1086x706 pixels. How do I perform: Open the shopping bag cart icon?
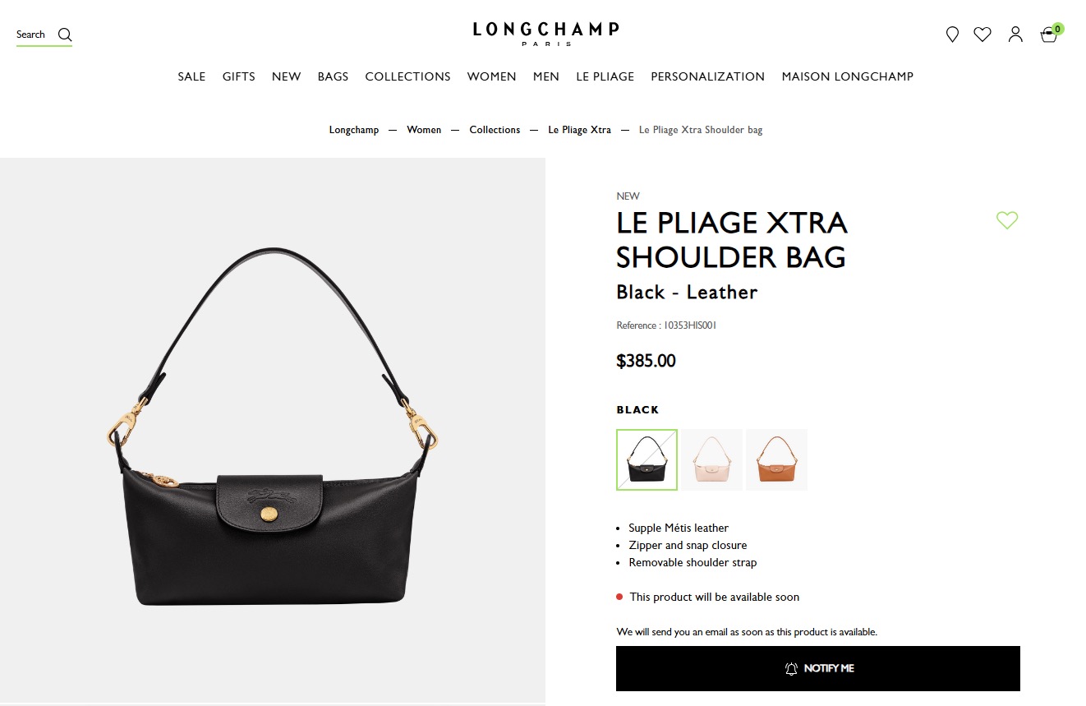coord(1049,35)
